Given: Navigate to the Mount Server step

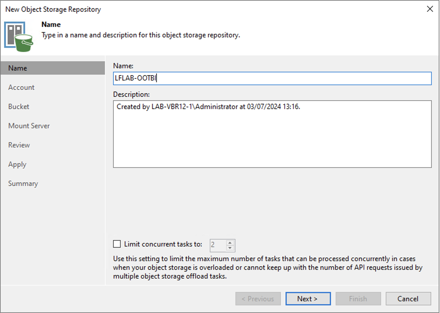Looking at the screenshot, I should pyautogui.click(x=29, y=126).
